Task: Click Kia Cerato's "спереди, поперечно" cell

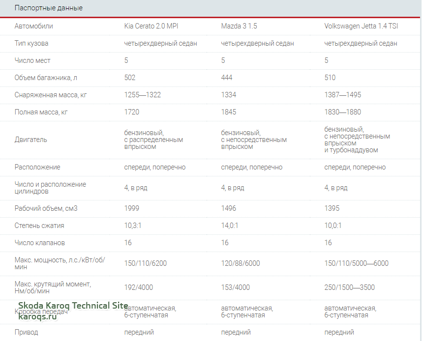Action: click(155, 167)
